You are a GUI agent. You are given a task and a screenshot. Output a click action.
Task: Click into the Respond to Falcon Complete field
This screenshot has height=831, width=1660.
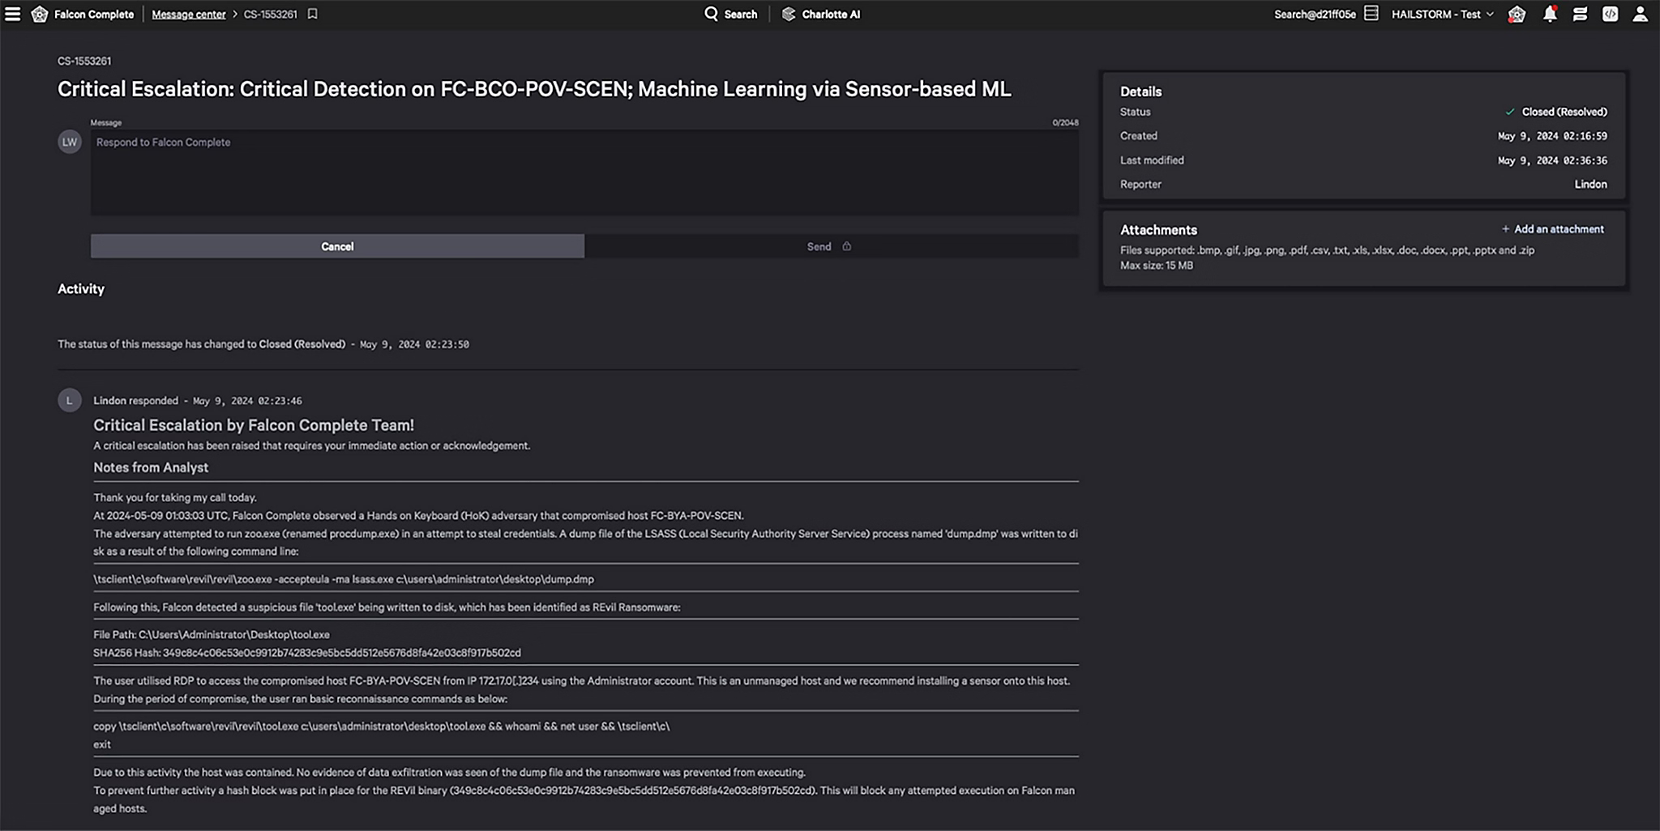pos(584,172)
